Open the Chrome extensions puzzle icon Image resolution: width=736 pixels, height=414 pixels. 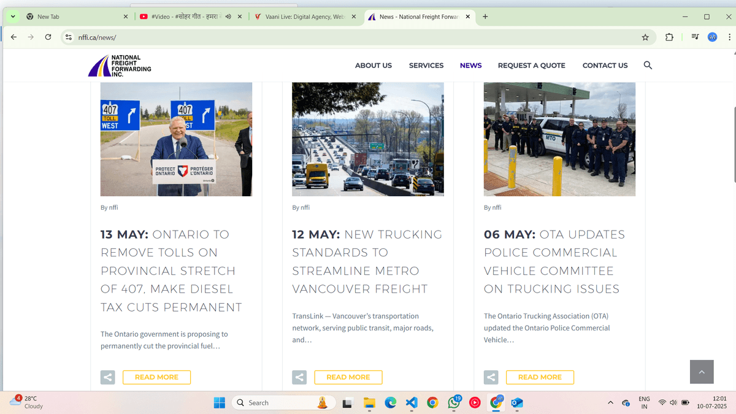pos(669,37)
